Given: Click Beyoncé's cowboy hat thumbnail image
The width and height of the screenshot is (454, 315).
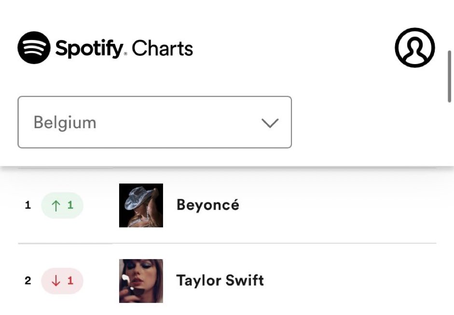Looking at the screenshot, I should point(141,206).
